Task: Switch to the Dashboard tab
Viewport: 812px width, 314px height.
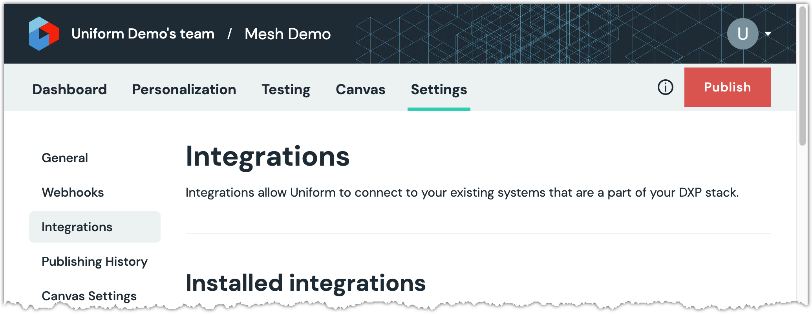Action: click(x=69, y=89)
